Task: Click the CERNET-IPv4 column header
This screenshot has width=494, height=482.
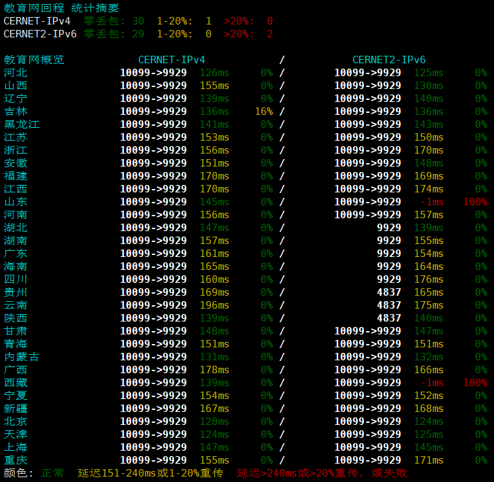Action: [171, 60]
